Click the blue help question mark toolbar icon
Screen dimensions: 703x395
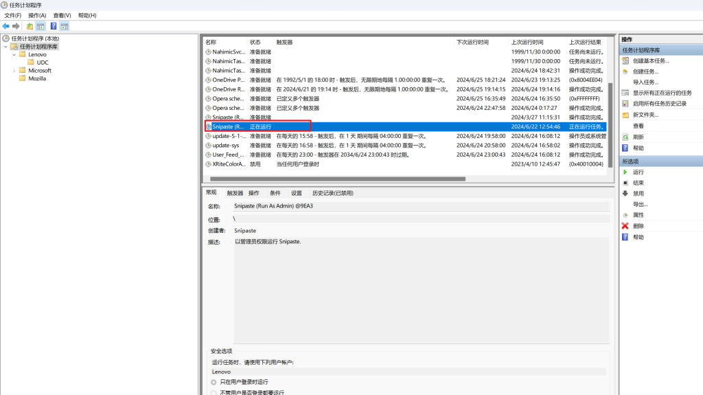[54, 26]
